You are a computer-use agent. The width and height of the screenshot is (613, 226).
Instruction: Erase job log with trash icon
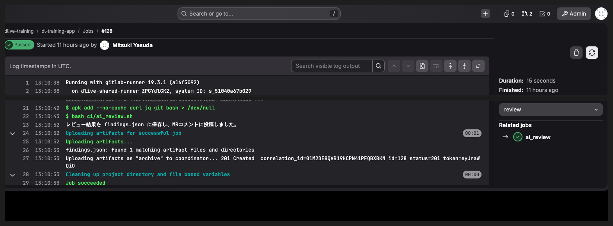point(576,53)
